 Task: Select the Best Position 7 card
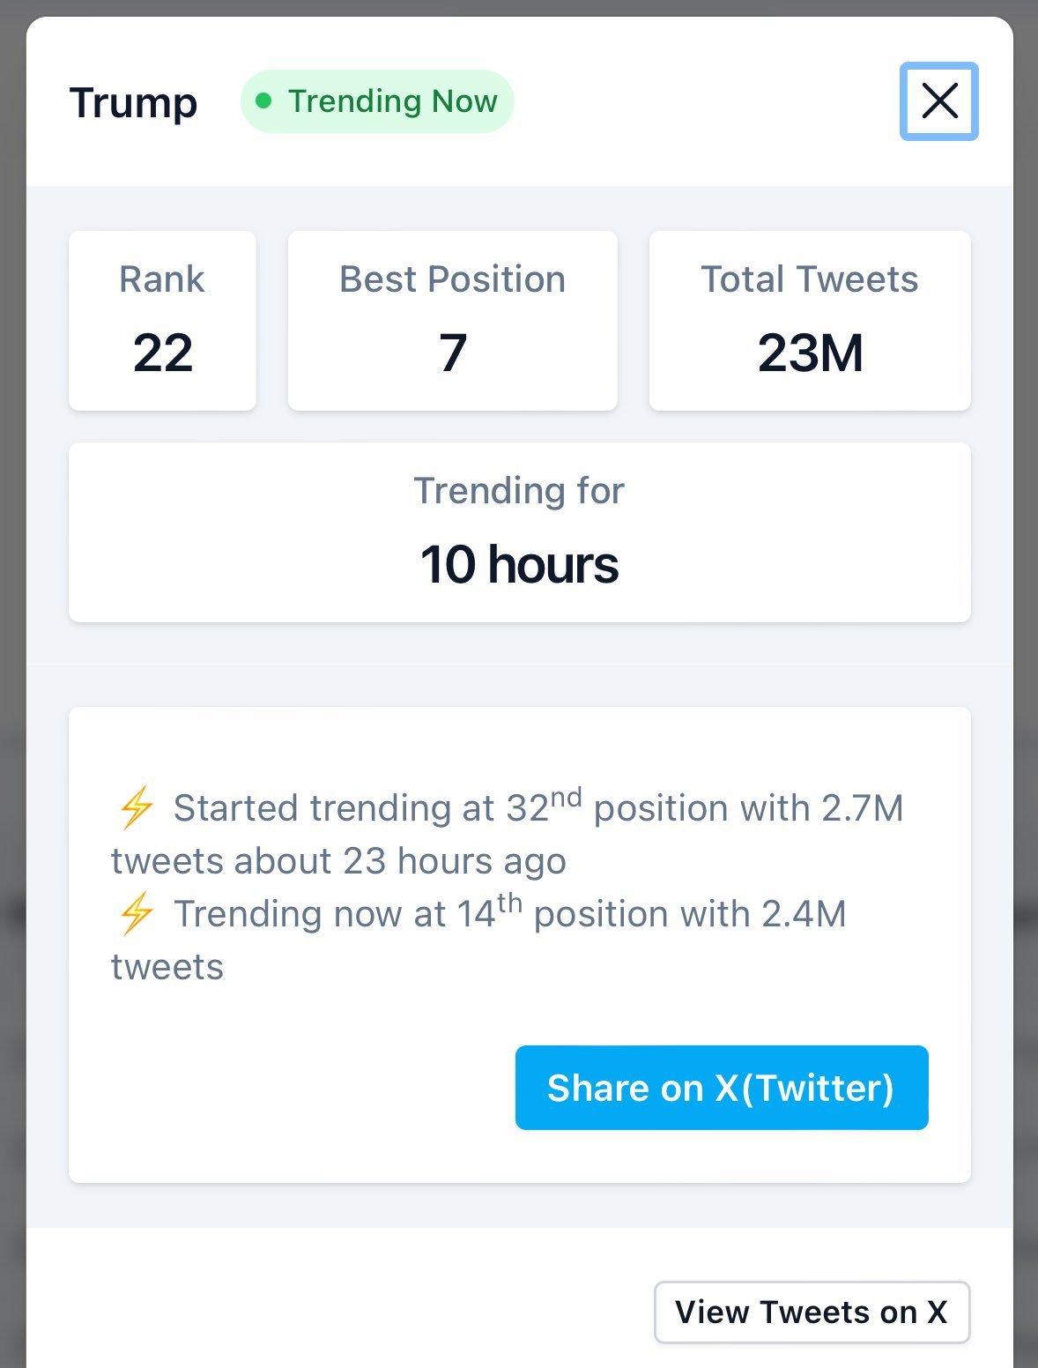[x=452, y=321]
